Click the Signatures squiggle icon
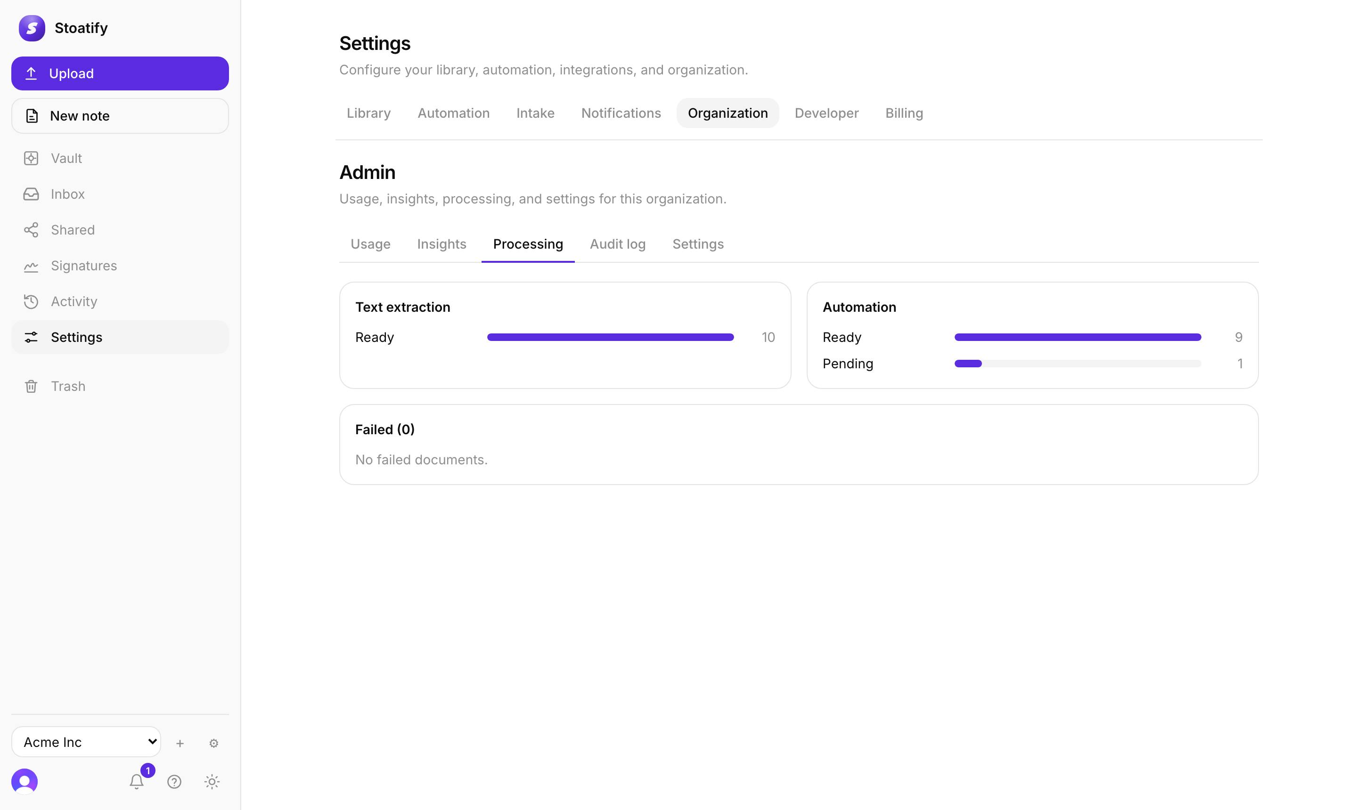Viewport: 1357px width, 810px height. coord(31,266)
